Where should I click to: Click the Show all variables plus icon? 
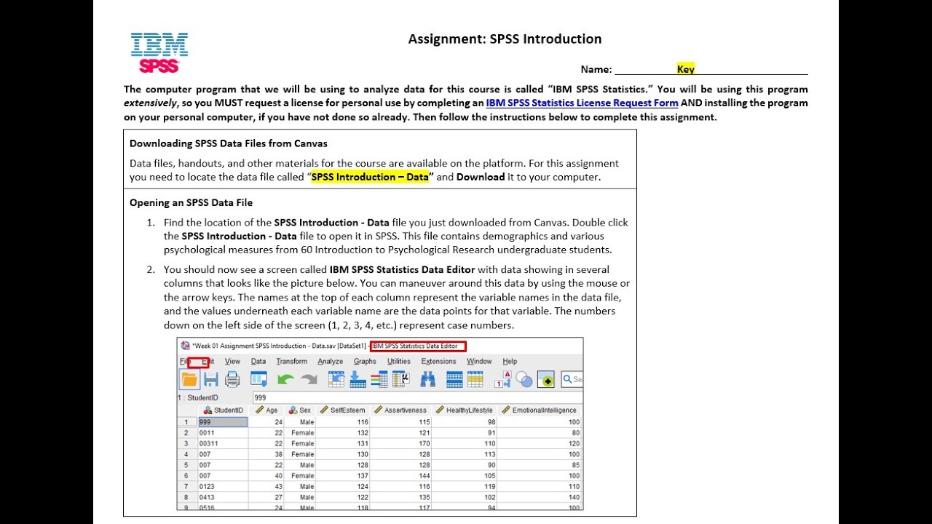point(546,379)
